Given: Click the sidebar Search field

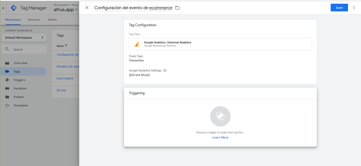Looking at the screenshot, I should click(24, 49).
